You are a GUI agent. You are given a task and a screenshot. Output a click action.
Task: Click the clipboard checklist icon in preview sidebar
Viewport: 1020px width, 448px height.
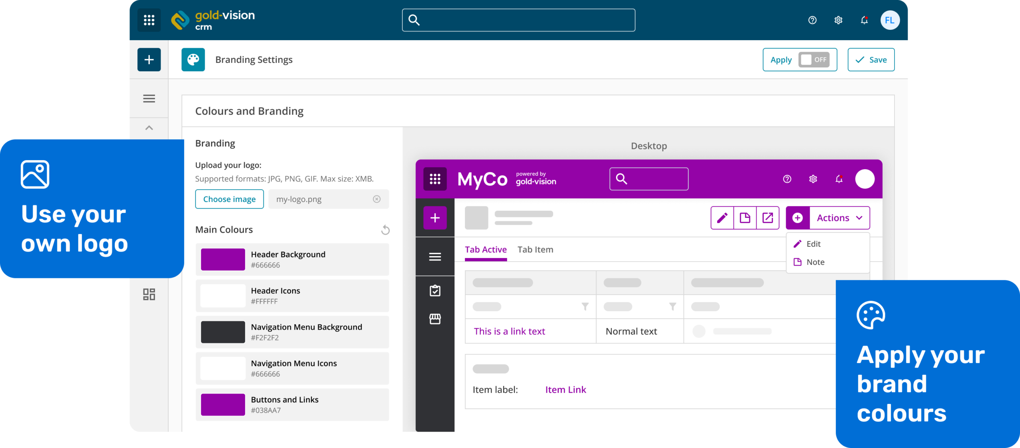435,291
